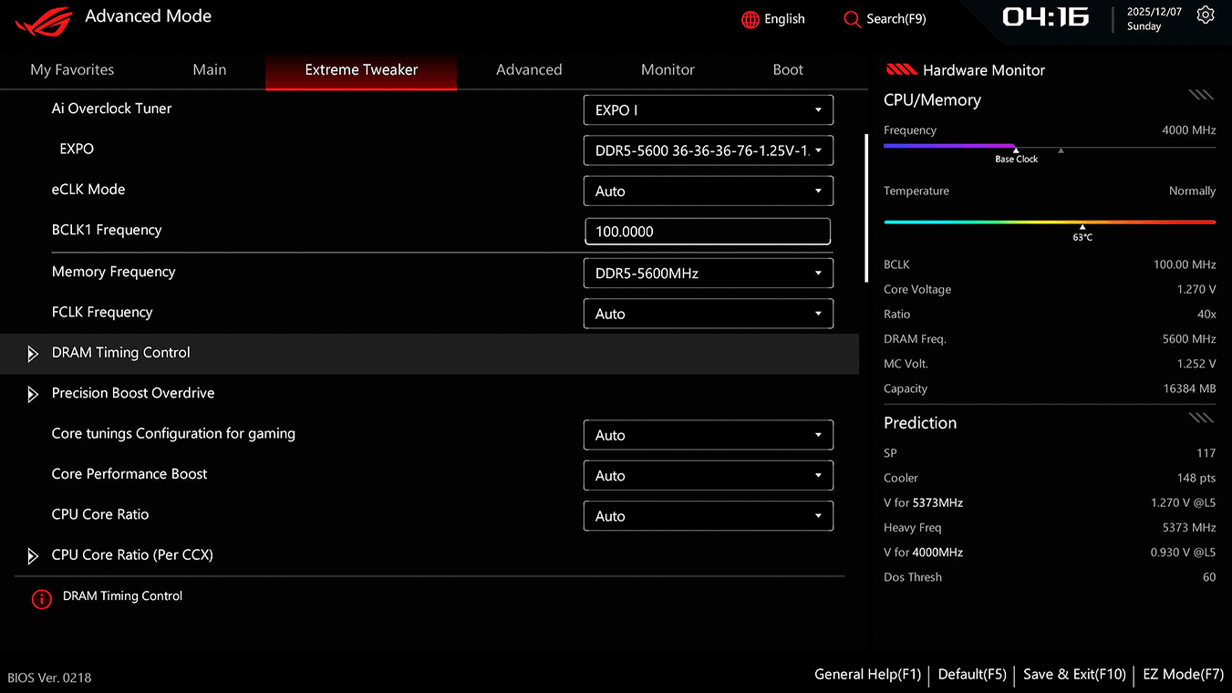Click the Hardware Monitor red stripes icon

click(901, 70)
